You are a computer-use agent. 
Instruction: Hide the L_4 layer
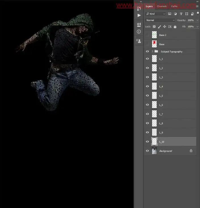point(147,86)
